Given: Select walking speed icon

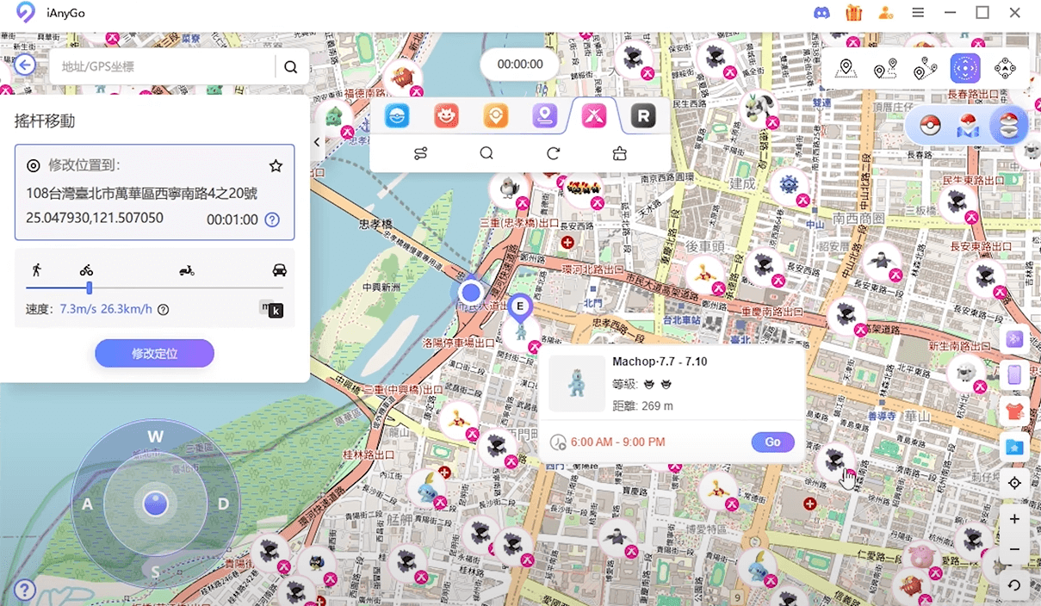Looking at the screenshot, I should 36,269.
